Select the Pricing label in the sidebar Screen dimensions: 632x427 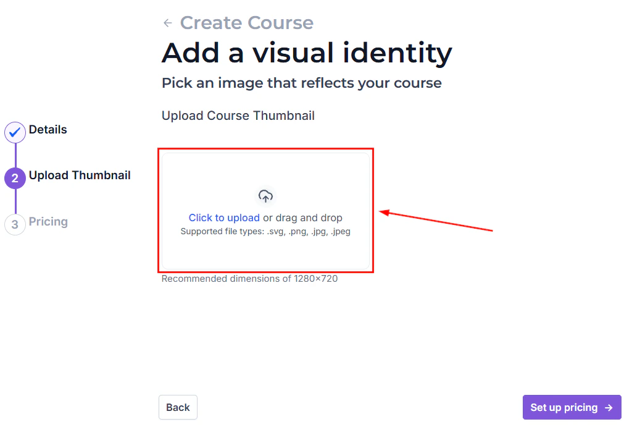[48, 221]
